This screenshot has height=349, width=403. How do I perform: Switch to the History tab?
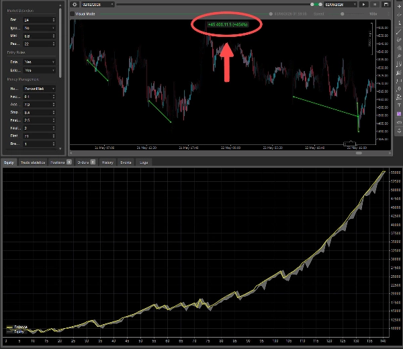[107, 162]
